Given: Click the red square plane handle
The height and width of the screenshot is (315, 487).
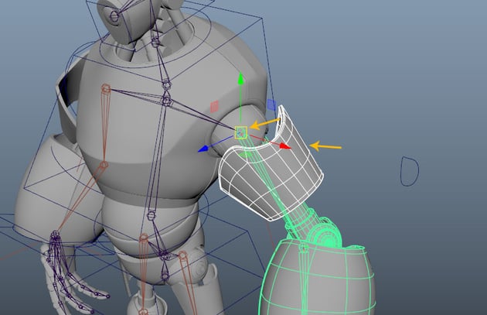Looking at the screenshot, I should (x=214, y=106).
